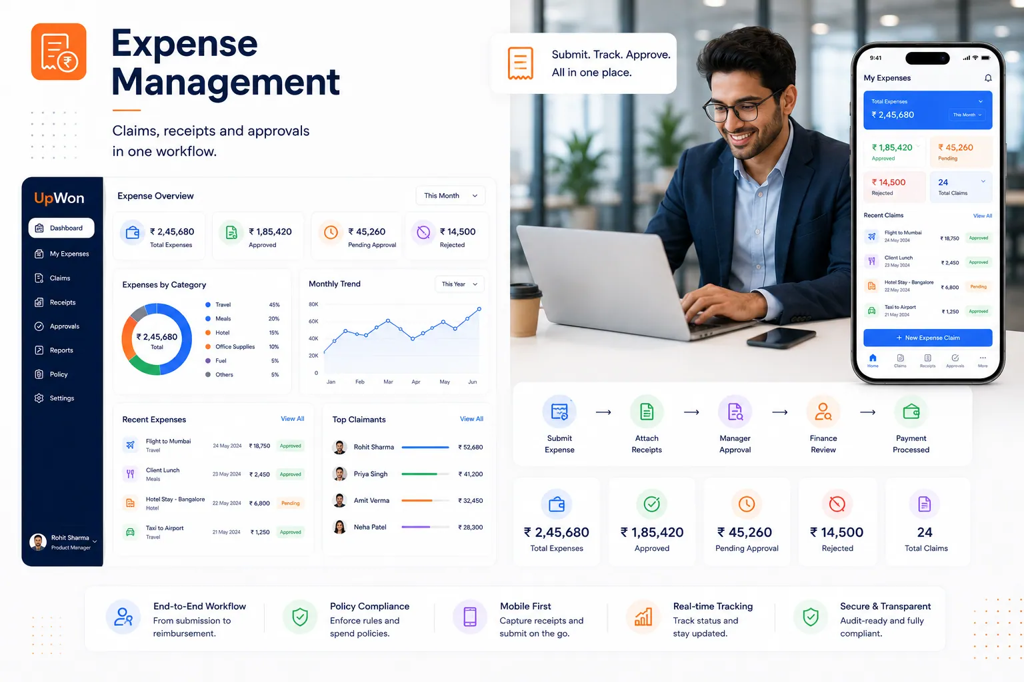Image resolution: width=1024 pixels, height=682 pixels.
Task: Click the ₹ 45,260 Pending Approval card icon
Action: click(x=747, y=505)
